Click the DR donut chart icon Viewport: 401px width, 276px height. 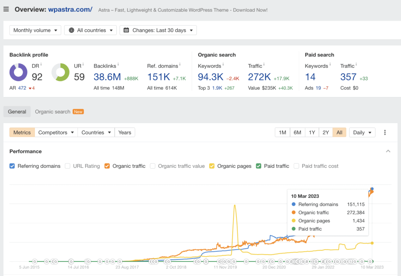18,72
